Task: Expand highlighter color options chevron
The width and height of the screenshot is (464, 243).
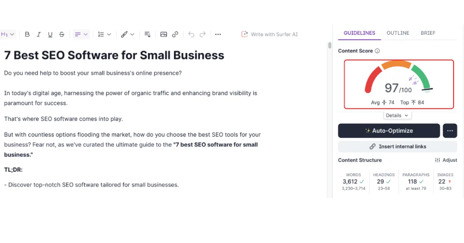Action: click(x=132, y=34)
